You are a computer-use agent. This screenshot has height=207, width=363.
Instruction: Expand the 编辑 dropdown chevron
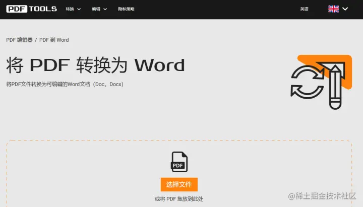point(105,9)
